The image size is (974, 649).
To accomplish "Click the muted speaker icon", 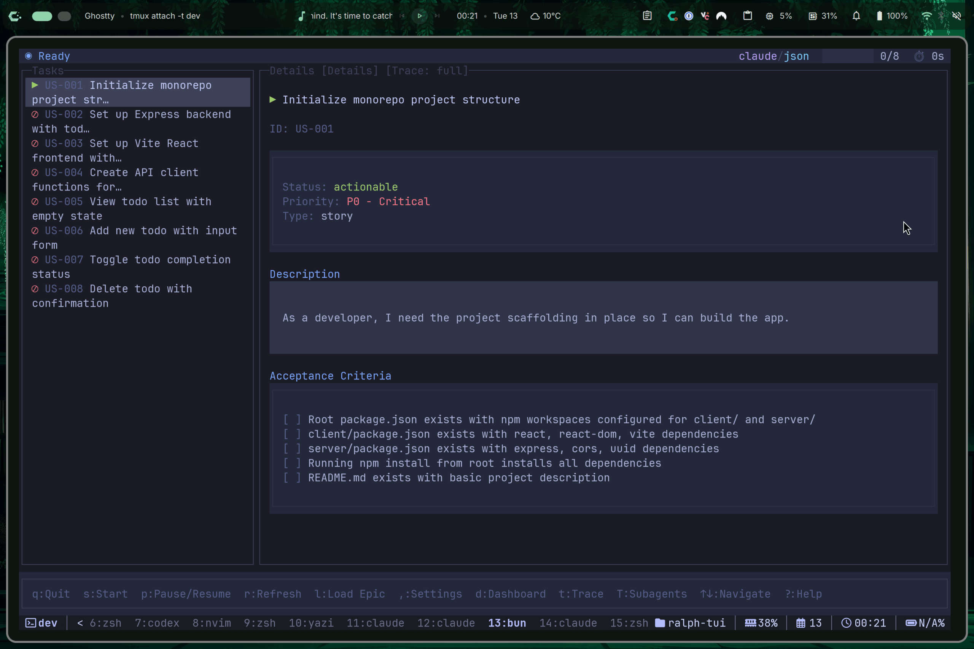I will point(956,16).
